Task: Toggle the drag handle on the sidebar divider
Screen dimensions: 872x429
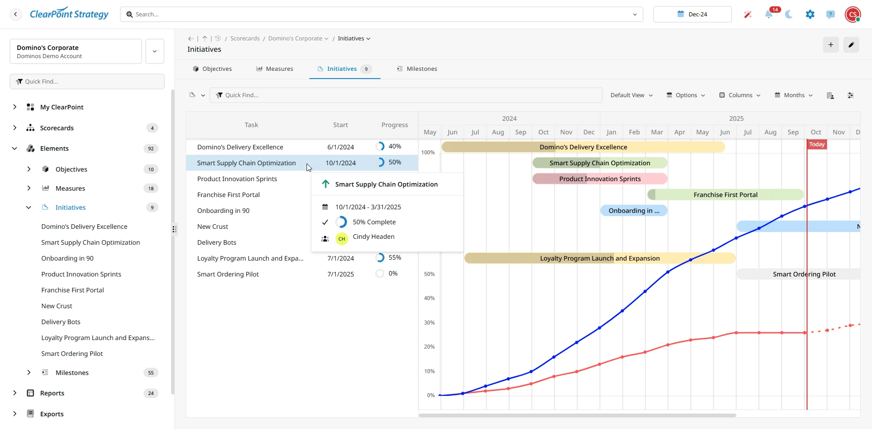Action: 175,230
